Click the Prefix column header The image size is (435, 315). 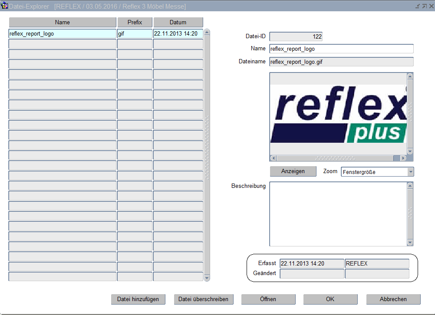pos(135,22)
